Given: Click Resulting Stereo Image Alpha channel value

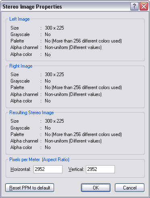Looking at the screenshot, I should click(73, 141).
